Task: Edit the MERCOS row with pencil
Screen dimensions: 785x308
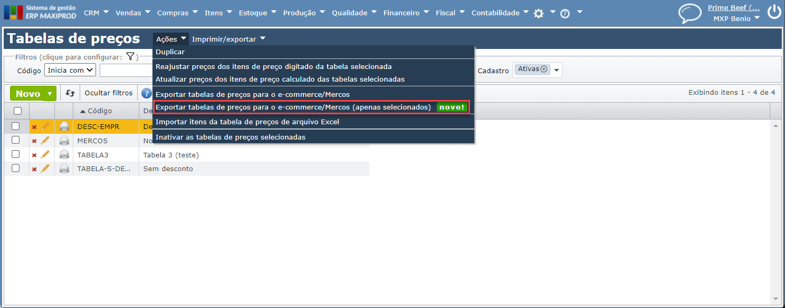Action: [x=45, y=141]
